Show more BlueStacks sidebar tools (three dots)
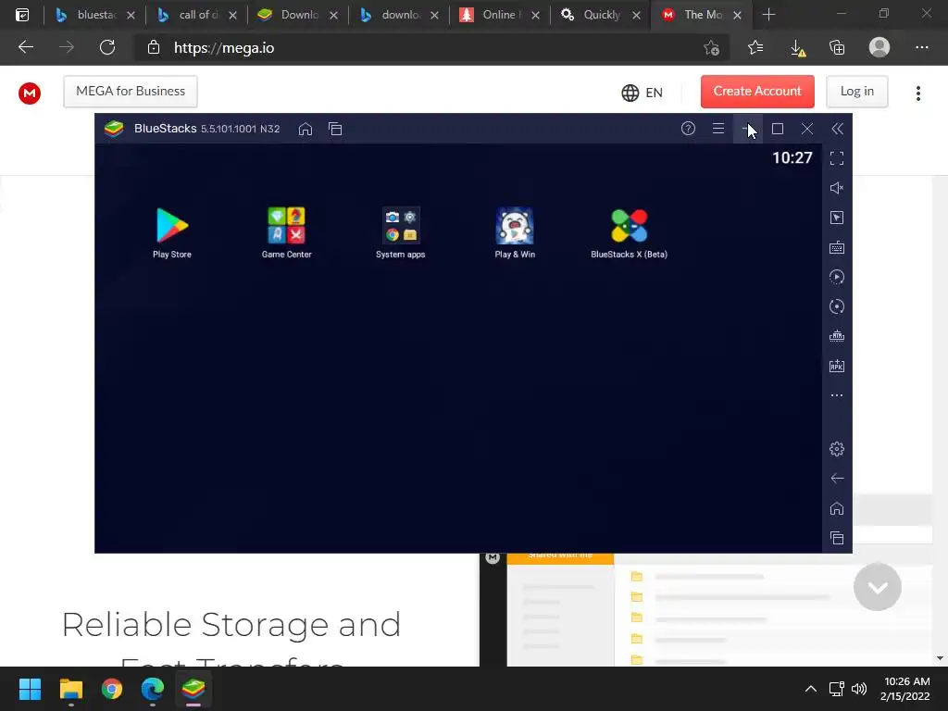Screen dimensions: 948x711 click(837, 395)
